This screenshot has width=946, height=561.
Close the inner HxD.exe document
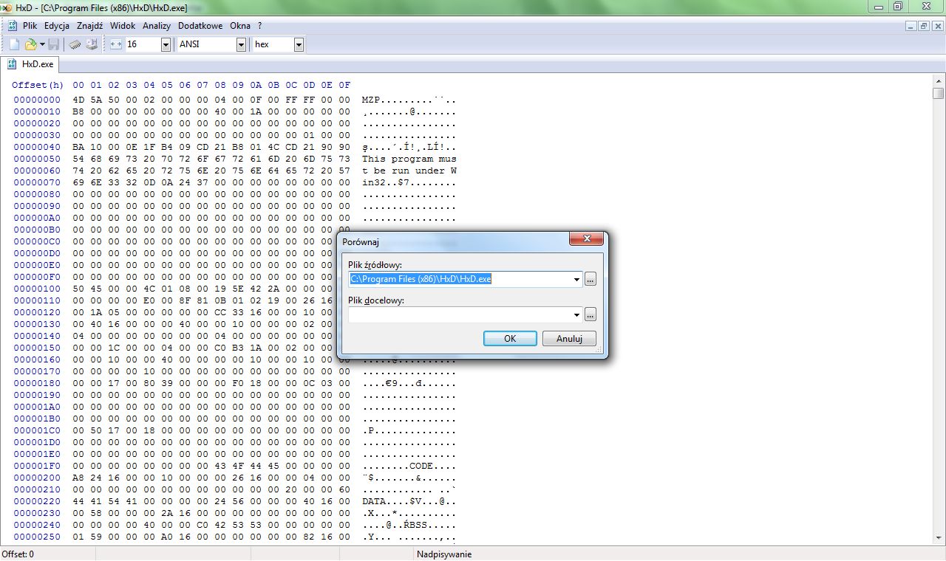tap(936, 25)
